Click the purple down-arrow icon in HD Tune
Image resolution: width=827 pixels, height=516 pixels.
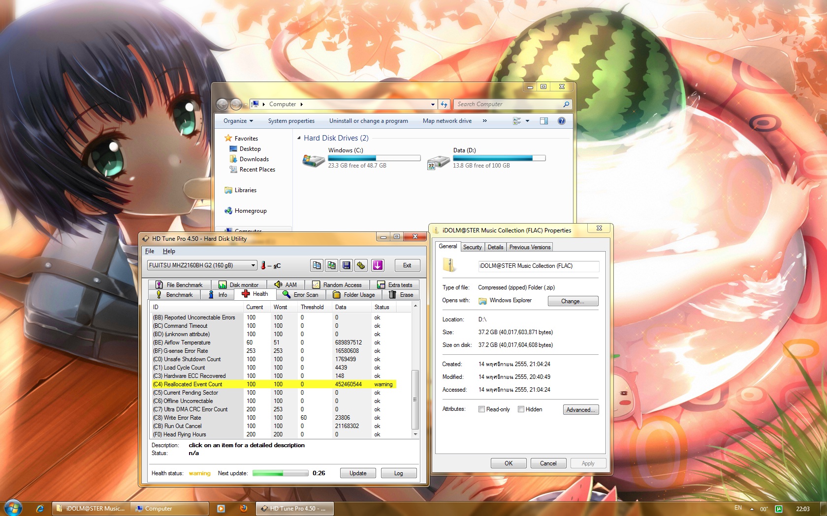click(x=378, y=265)
